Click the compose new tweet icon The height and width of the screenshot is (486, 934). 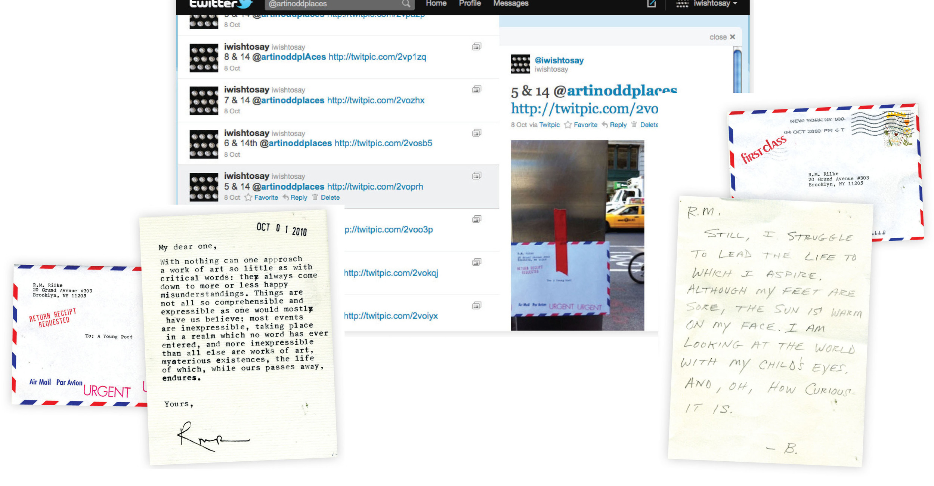pos(651,4)
